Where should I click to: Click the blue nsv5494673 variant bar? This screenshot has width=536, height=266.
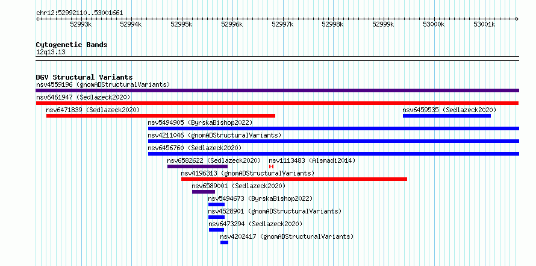[216, 204]
